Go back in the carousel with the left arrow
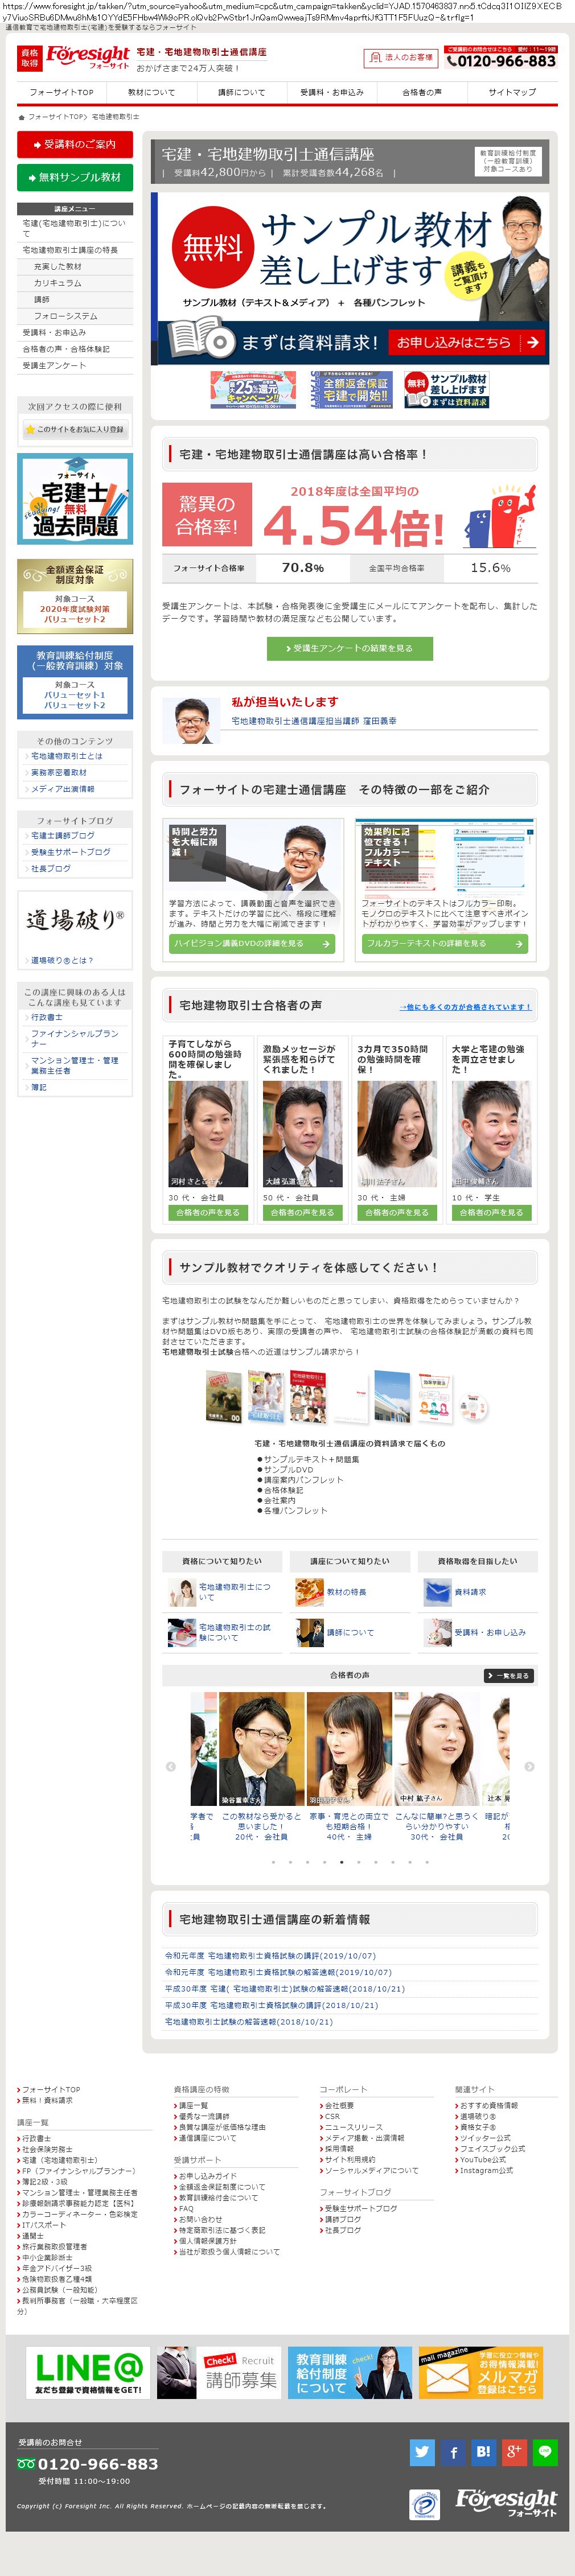 pos(170,1766)
